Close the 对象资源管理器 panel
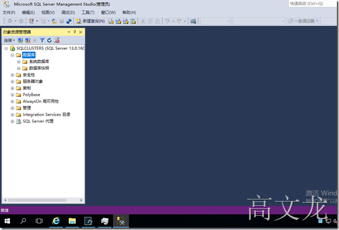The image size is (339, 230). (81, 32)
